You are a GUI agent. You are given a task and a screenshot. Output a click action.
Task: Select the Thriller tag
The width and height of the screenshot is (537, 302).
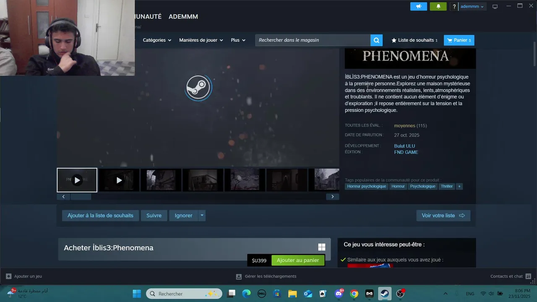447,186
